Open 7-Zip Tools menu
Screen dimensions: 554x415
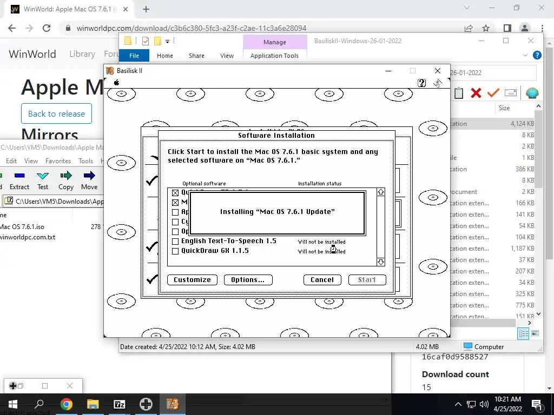(x=85, y=161)
